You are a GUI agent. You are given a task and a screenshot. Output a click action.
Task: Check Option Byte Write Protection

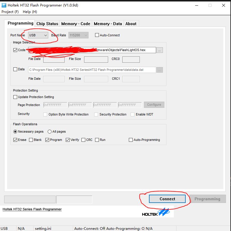[45, 115]
